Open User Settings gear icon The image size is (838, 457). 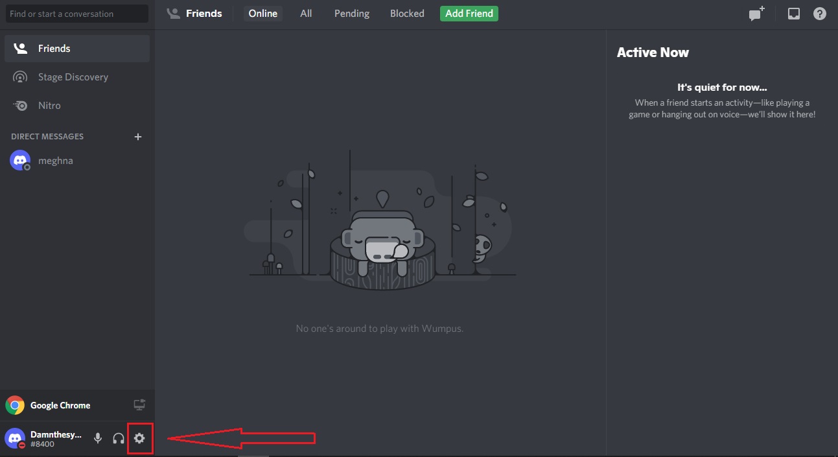point(139,439)
